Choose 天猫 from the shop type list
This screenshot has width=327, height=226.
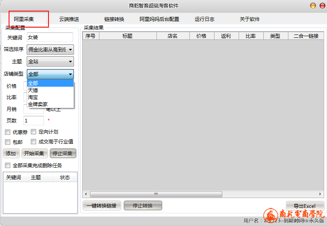(50, 90)
